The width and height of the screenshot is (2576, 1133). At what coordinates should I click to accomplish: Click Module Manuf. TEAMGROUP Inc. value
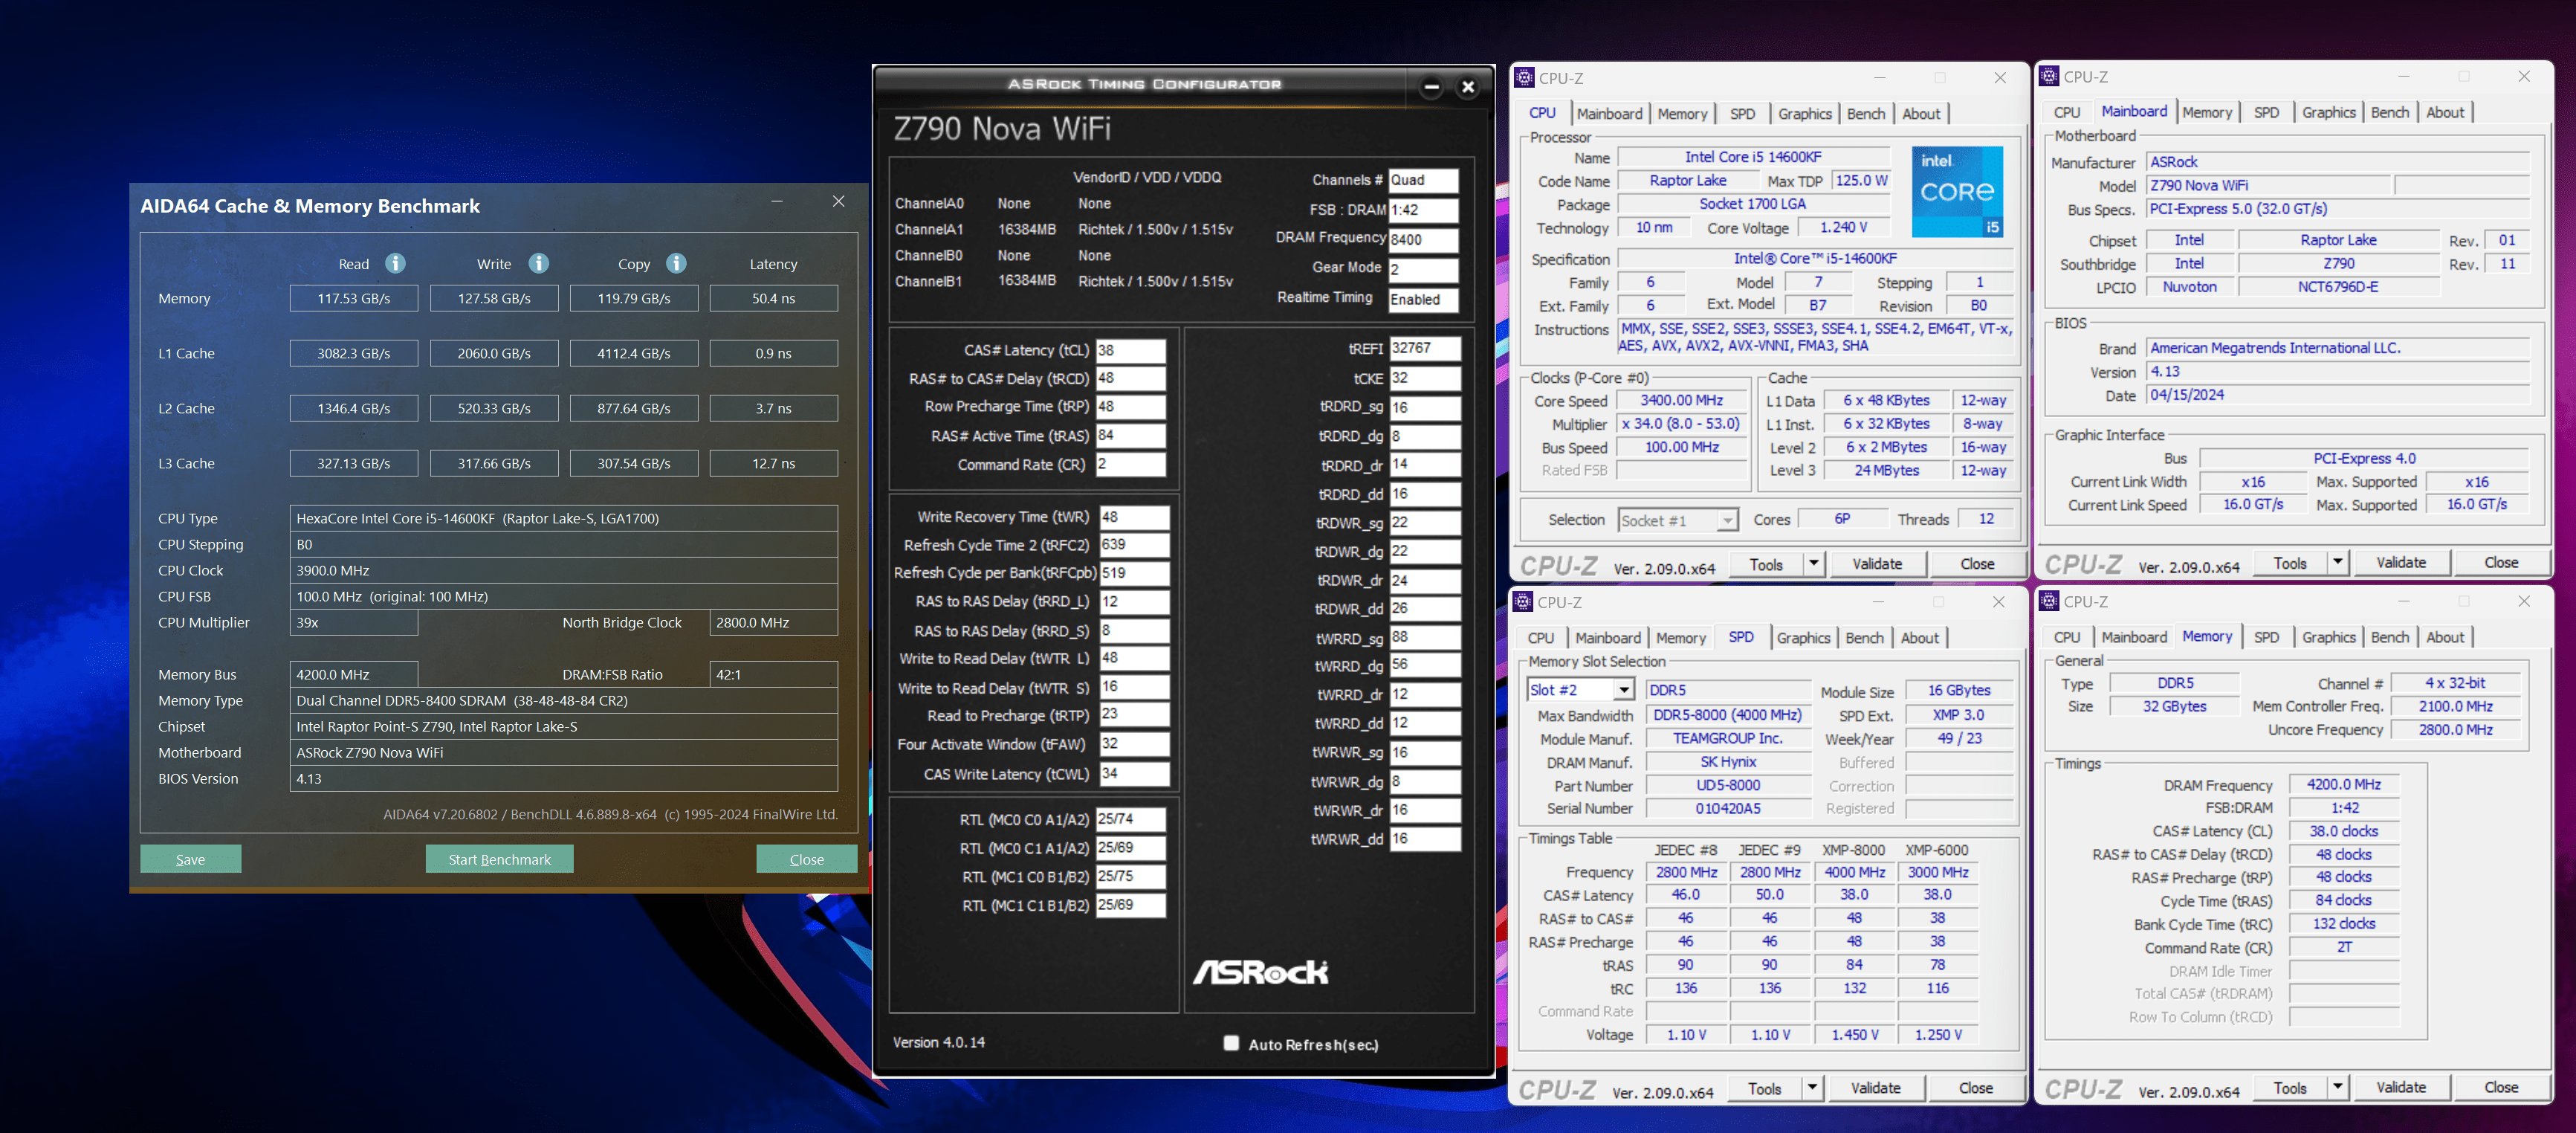point(1728,739)
